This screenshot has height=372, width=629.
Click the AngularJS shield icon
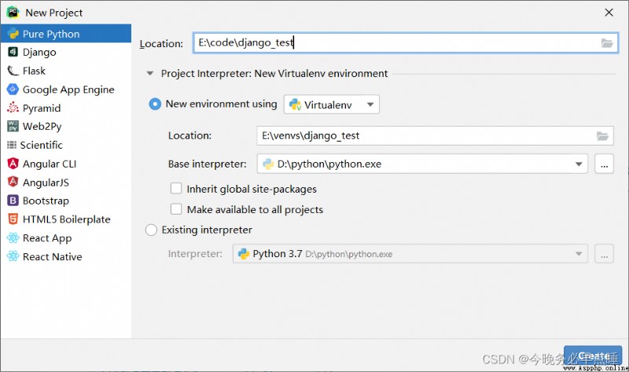(13, 182)
